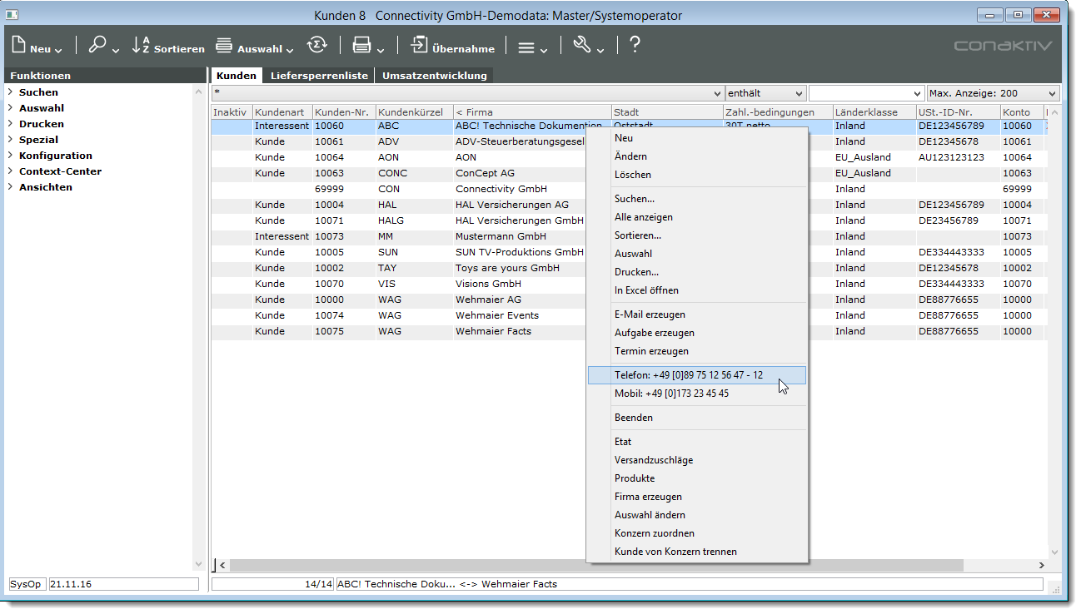Click the printer icon in toolbar

[361, 46]
